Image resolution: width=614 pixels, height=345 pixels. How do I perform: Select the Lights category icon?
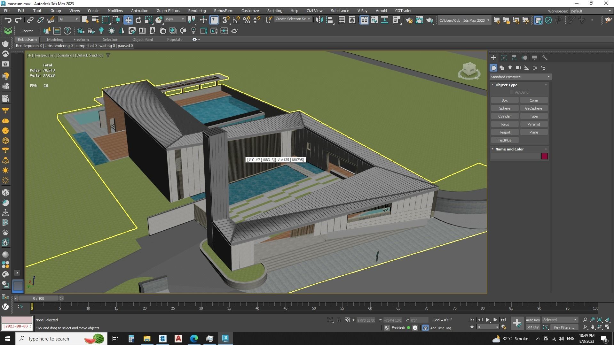510,68
